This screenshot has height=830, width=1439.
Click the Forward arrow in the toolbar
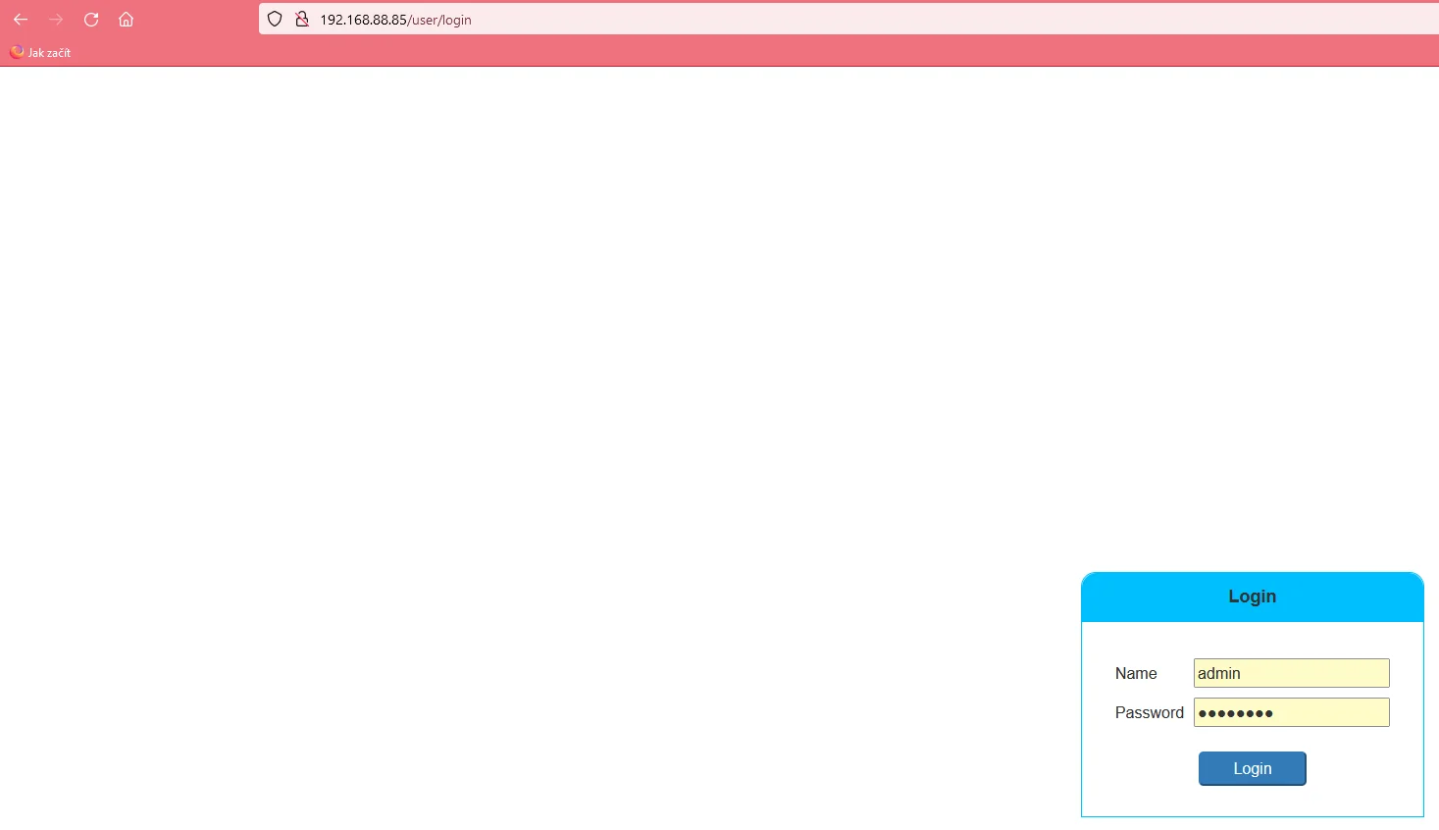coord(56,20)
